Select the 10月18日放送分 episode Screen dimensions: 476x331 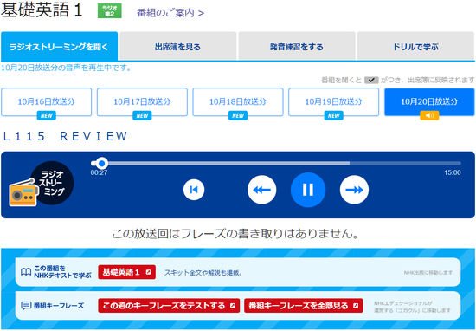click(x=238, y=102)
